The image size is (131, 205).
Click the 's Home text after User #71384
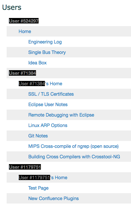[54, 84]
